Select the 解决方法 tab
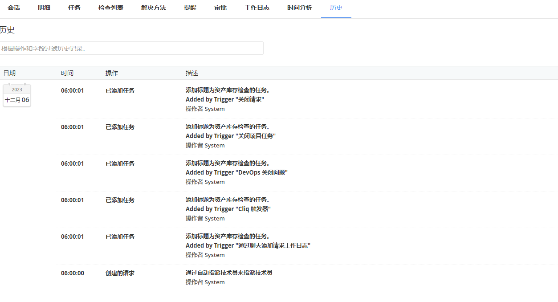The height and width of the screenshot is (302, 558). point(154,8)
